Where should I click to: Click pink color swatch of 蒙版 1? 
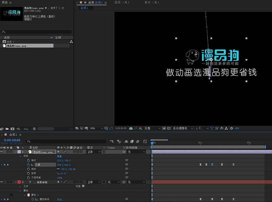[29, 195]
